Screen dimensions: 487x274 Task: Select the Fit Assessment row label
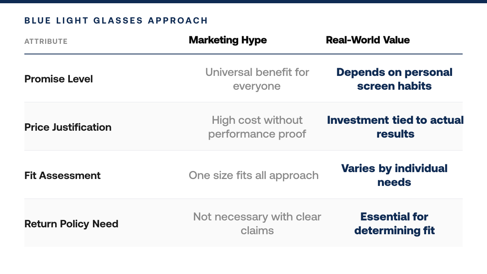point(62,175)
